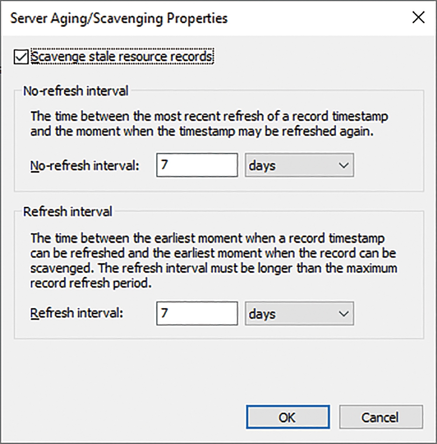The width and height of the screenshot is (437, 444).
Task: Click the 'No-refresh interval:' field label
Action: [x=85, y=166]
